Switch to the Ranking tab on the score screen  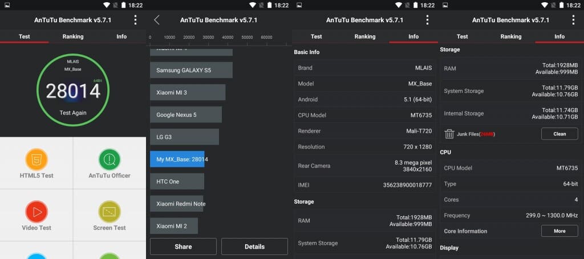[x=73, y=36]
